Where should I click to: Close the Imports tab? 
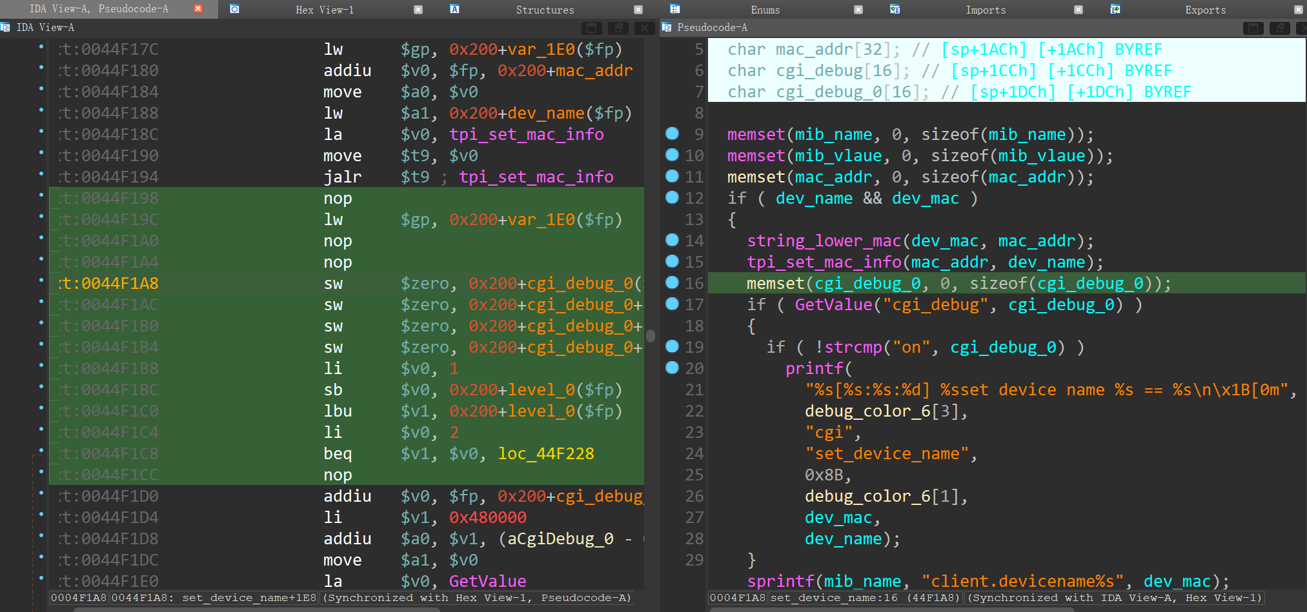click(1079, 10)
